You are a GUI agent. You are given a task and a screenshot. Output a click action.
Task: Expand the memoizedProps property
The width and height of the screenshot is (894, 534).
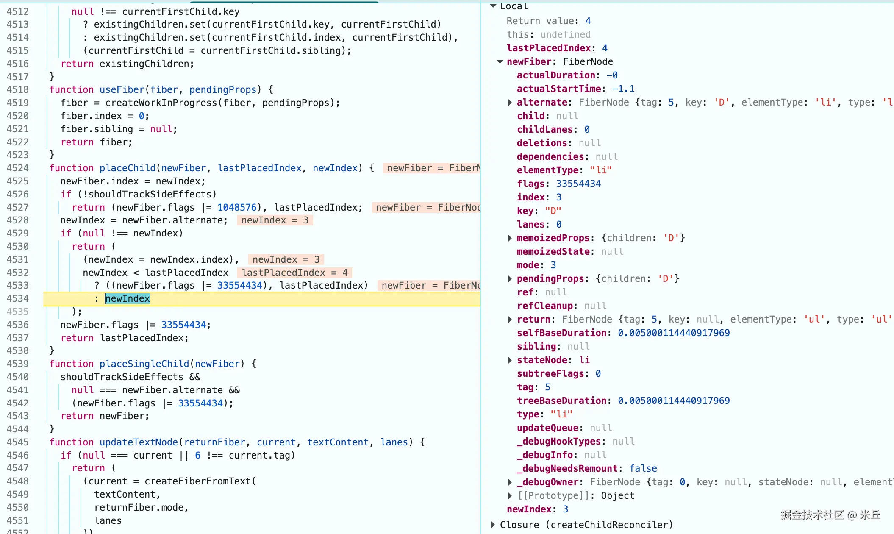(510, 238)
